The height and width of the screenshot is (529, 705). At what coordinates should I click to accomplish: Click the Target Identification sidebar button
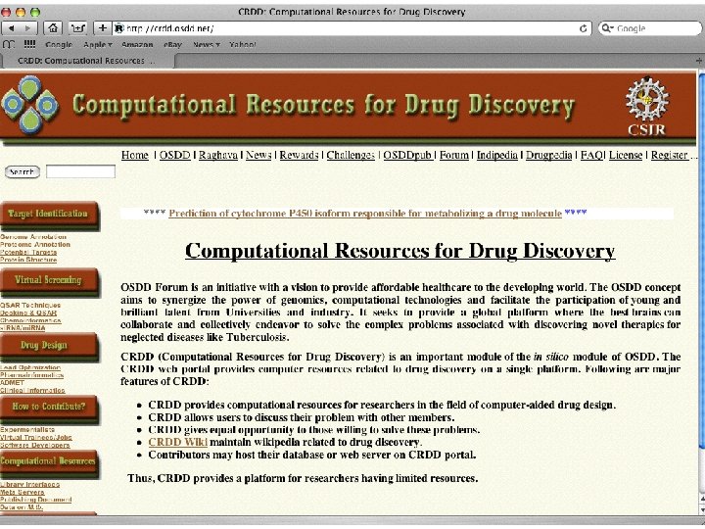(x=50, y=215)
